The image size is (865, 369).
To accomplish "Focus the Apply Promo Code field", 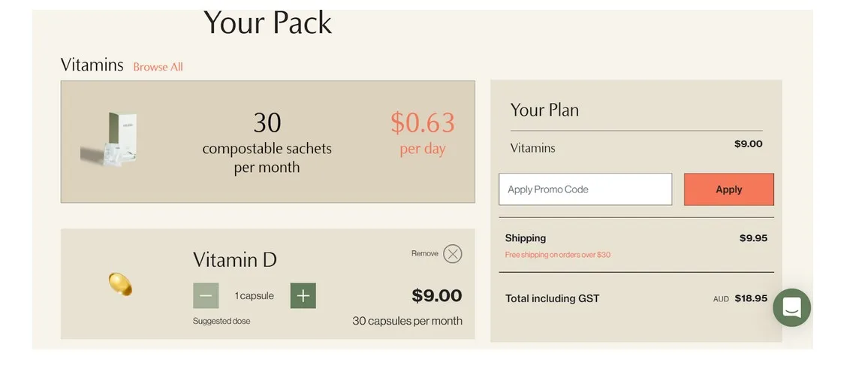I will [x=585, y=189].
